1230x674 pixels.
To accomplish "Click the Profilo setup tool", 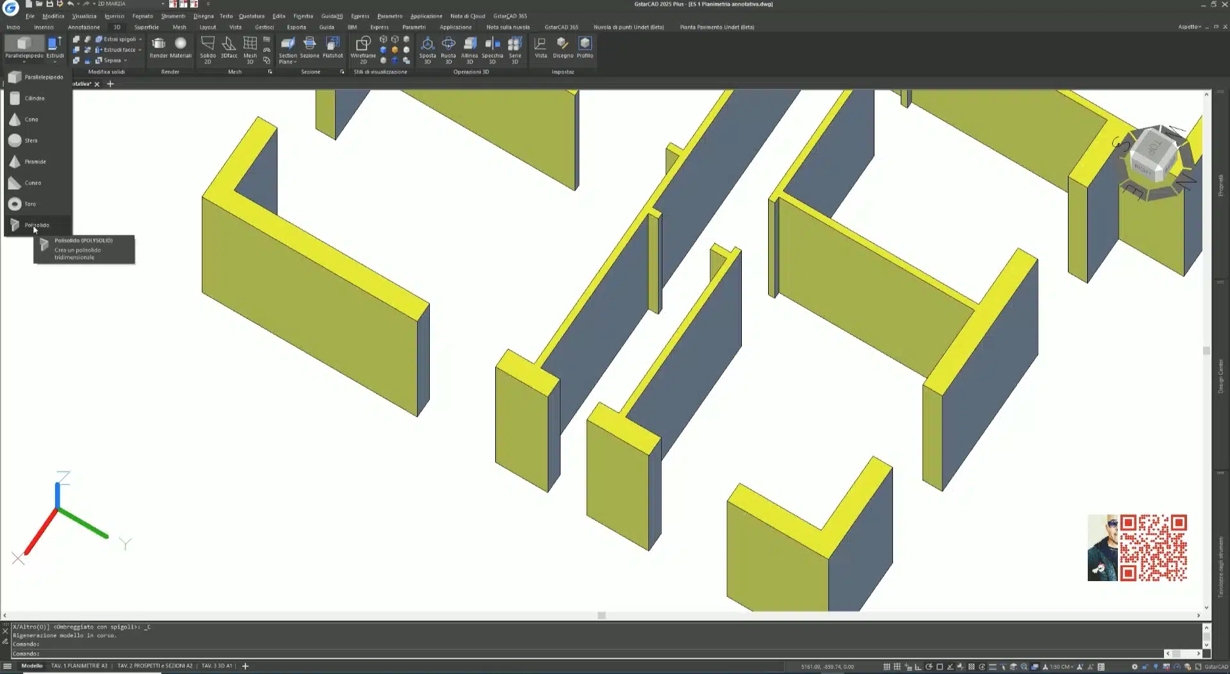I will click(585, 47).
